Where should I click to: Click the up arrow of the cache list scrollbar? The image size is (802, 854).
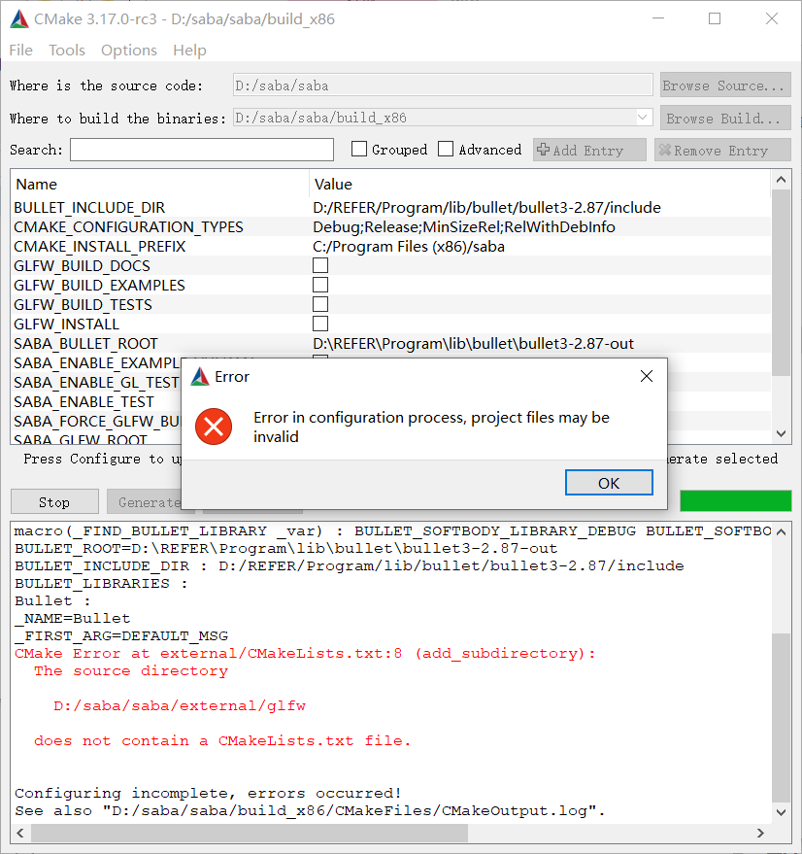781,180
